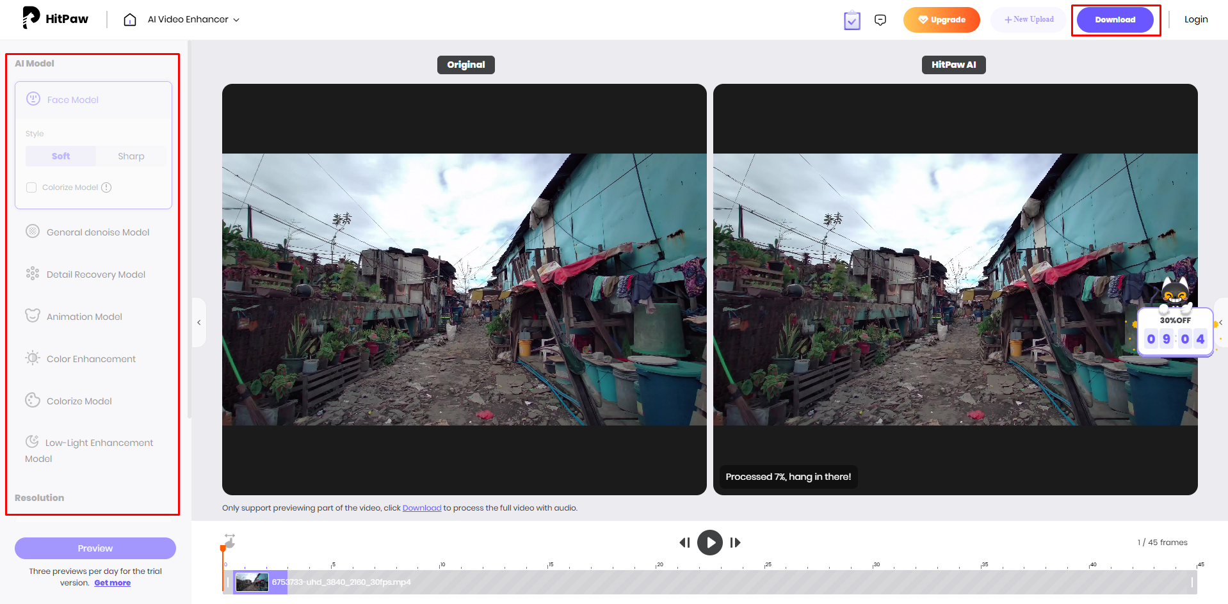This screenshot has height=604, width=1228.
Task: Keep Soft style selected for Face Model
Action: click(60, 155)
